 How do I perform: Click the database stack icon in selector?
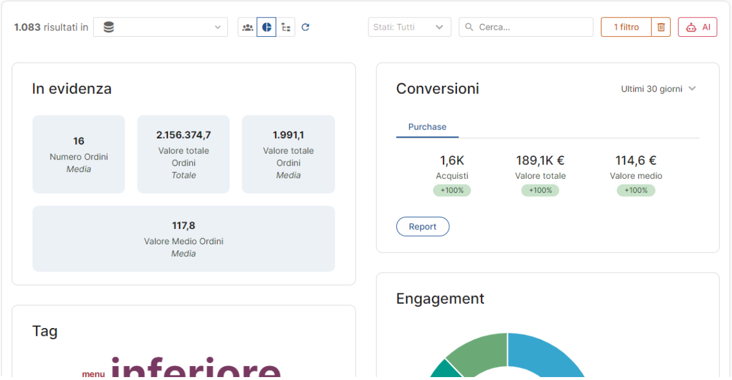pos(108,27)
